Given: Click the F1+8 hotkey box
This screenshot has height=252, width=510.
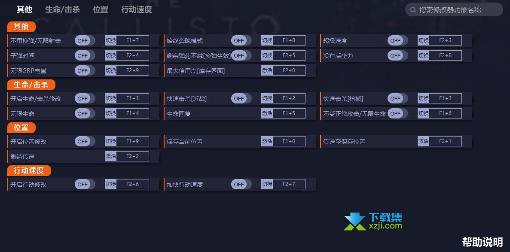Looking at the screenshot, I should (x=289, y=40).
